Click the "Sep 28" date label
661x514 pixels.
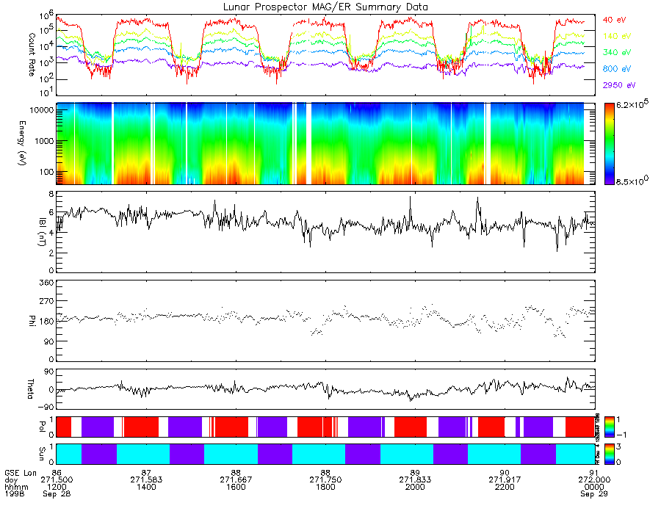point(57,493)
